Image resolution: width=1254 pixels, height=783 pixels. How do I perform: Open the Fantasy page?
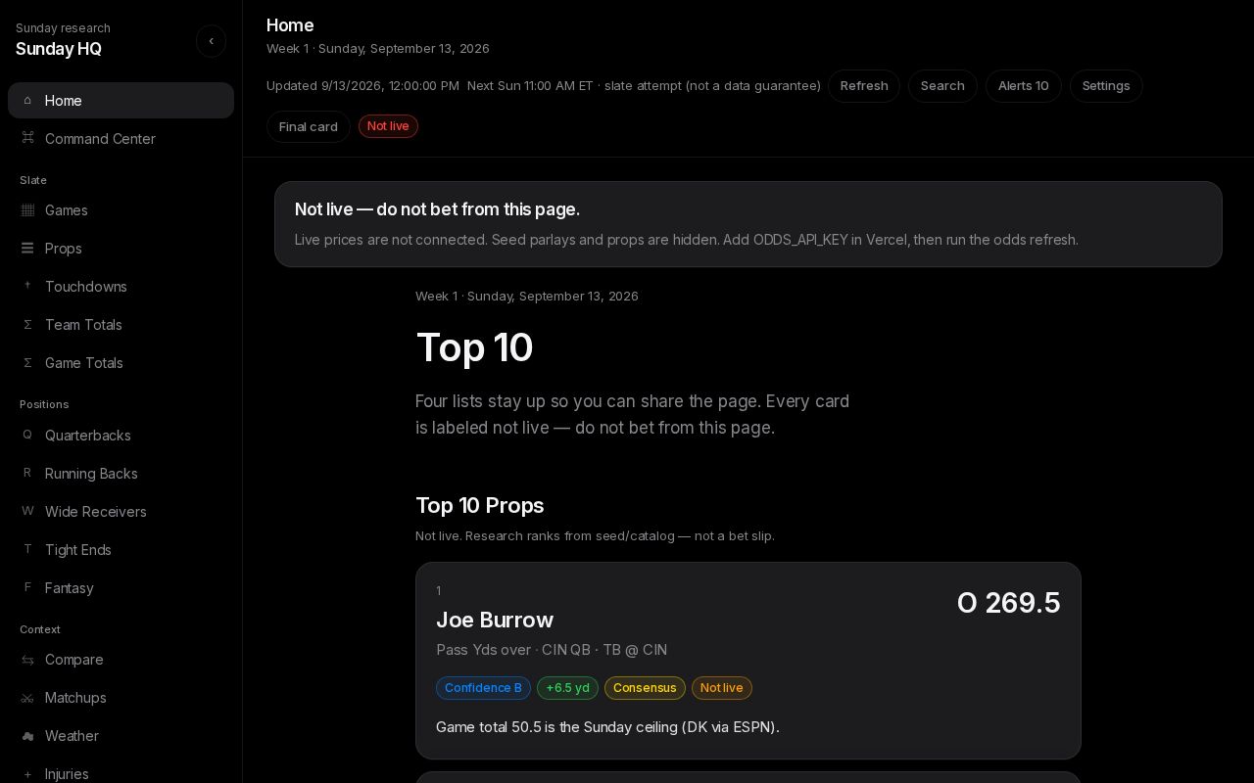tap(121, 588)
